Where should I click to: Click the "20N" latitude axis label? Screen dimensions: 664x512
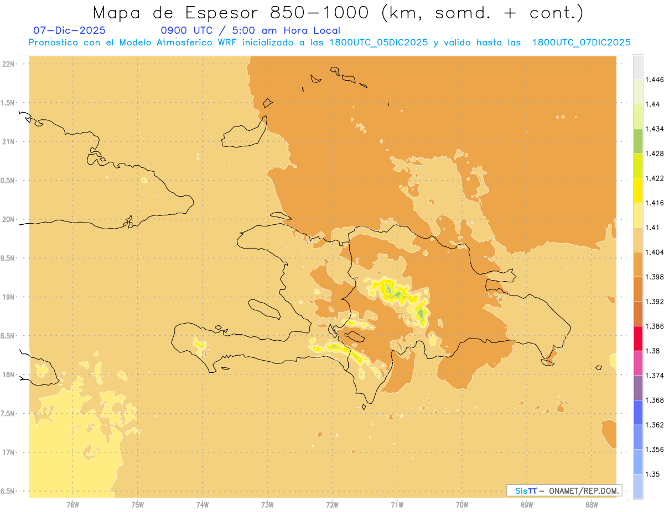8,219
